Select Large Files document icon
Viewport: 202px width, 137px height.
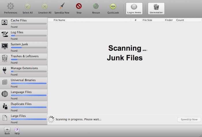pyautogui.click(x=5, y=118)
